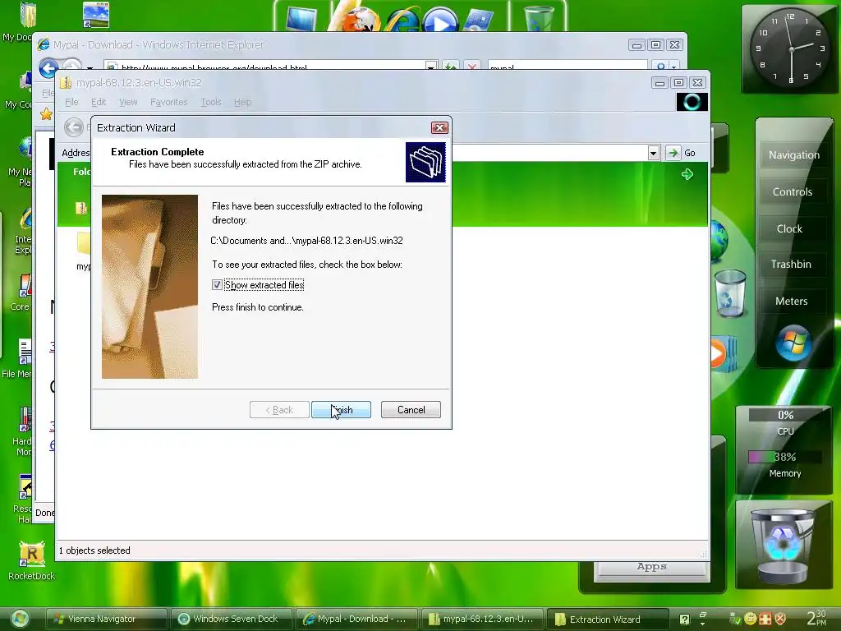The height and width of the screenshot is (631, 841).
Task: Select Navigation in the sidebar panel
Action: [x=794, y=155]
